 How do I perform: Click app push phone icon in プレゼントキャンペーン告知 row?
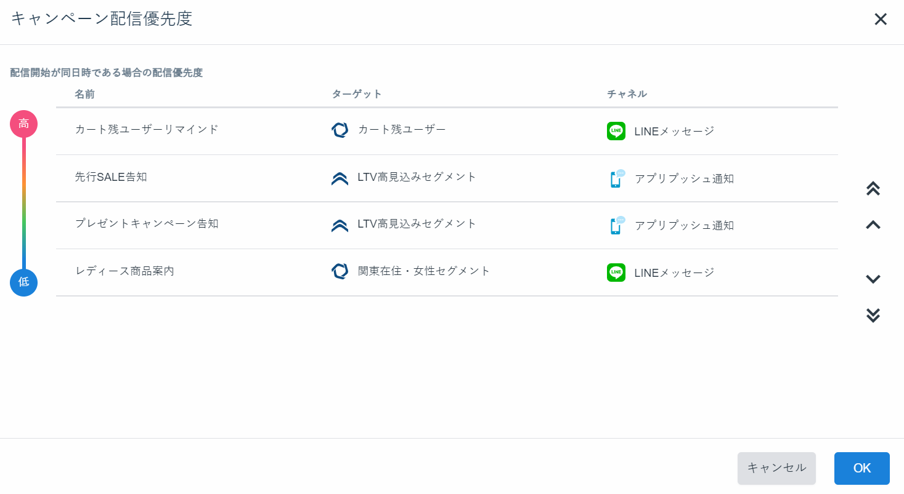[x=617, y=226]
